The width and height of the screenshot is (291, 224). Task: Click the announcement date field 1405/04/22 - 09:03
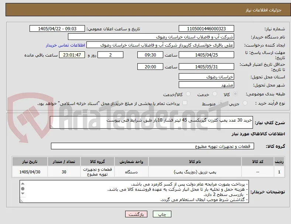[57, 28]
